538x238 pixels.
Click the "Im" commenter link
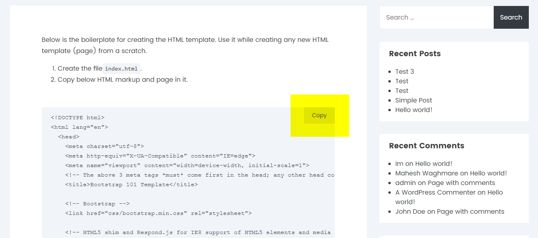pos(398,163)
